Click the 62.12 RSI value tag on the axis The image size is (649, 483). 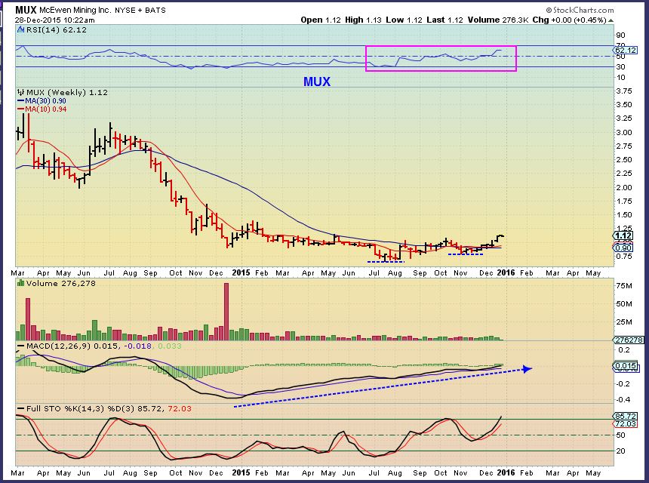[x=626, y=50]
